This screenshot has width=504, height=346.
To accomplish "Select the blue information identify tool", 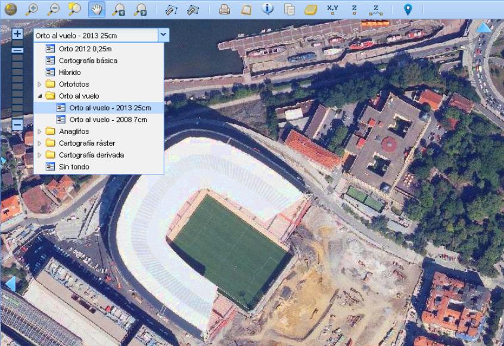I will pos(268,9).
